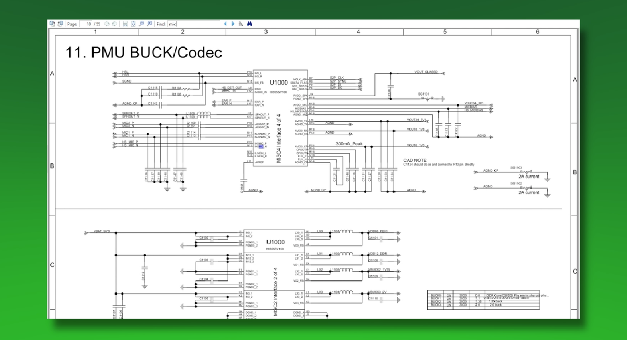Fit the whole page in the window

coord(133,24)
